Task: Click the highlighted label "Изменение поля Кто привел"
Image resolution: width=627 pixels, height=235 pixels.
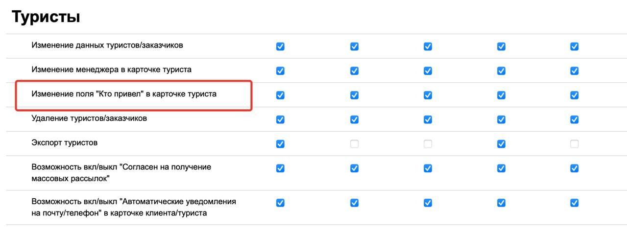Action: coord(124,94)
